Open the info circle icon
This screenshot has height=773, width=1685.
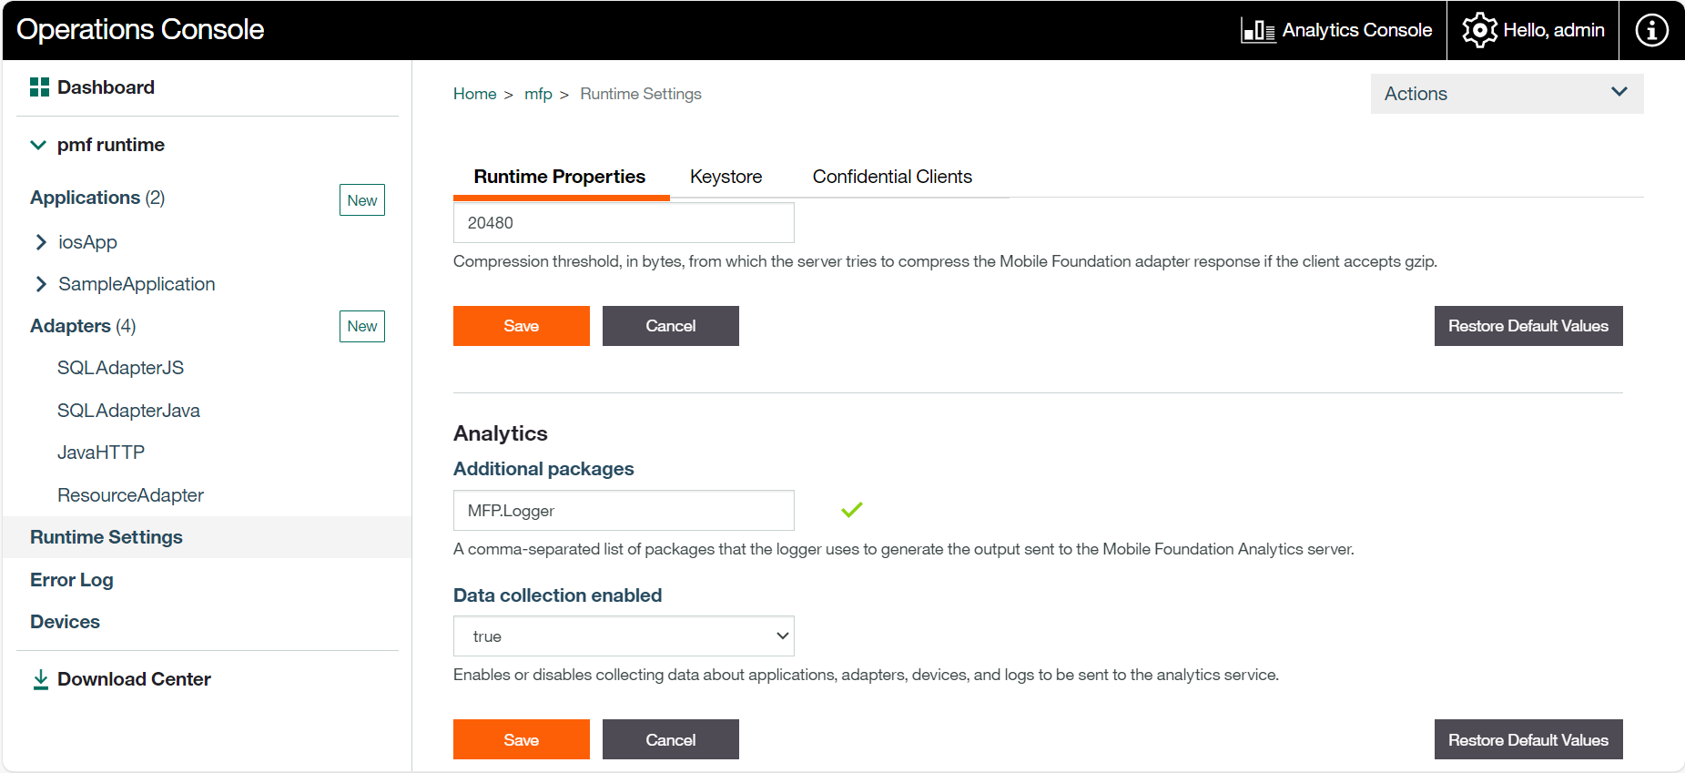coord(1651,31)
